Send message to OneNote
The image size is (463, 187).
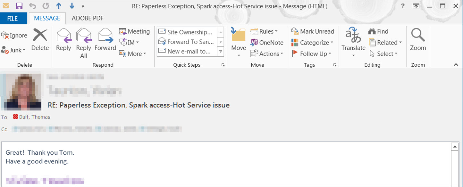pyautogui.click(x=267, y=42)
